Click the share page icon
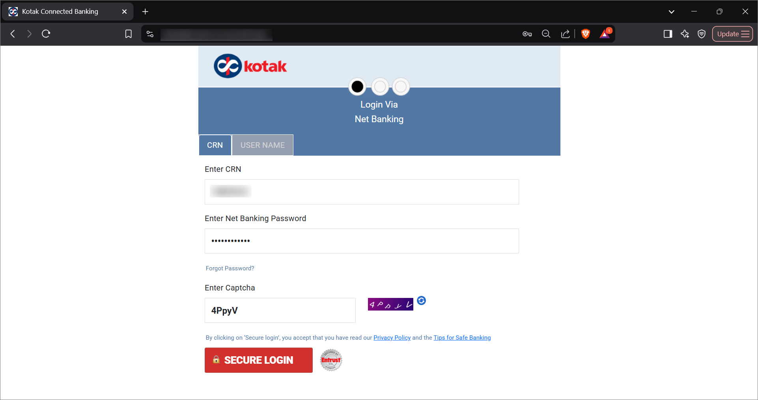This screenshot has height=400, width=758. click(x=565, y=34)
